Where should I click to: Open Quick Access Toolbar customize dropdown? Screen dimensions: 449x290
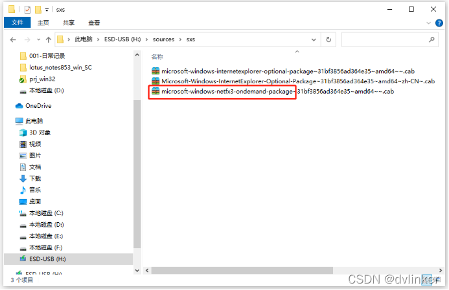tap(47, 10)
